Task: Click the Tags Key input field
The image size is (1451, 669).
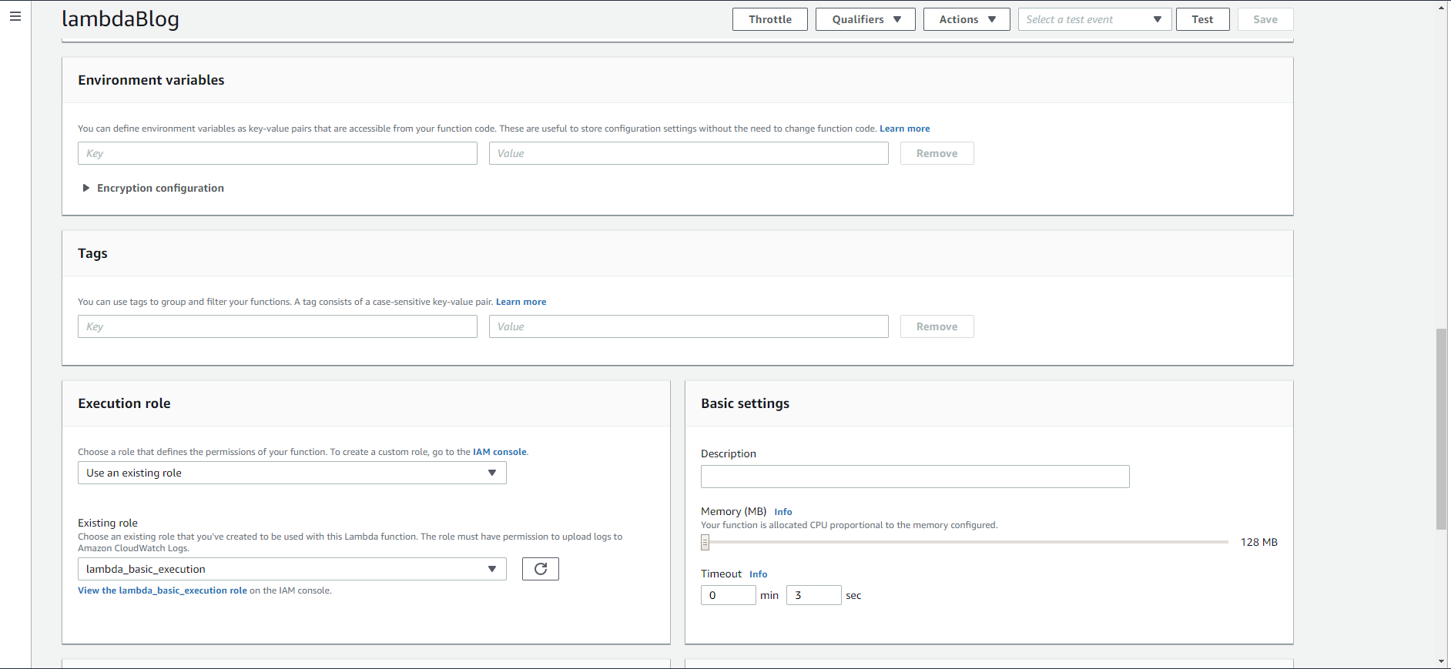Action: point(277,326)
